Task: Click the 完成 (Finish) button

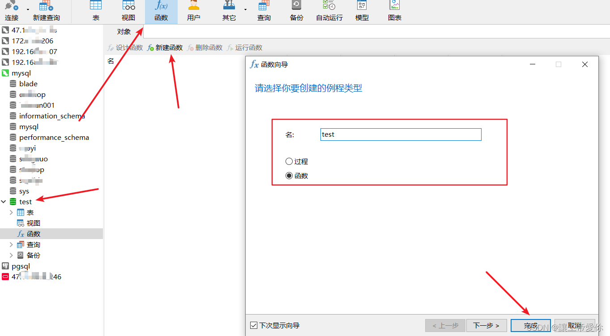Action: click(530, 325)
